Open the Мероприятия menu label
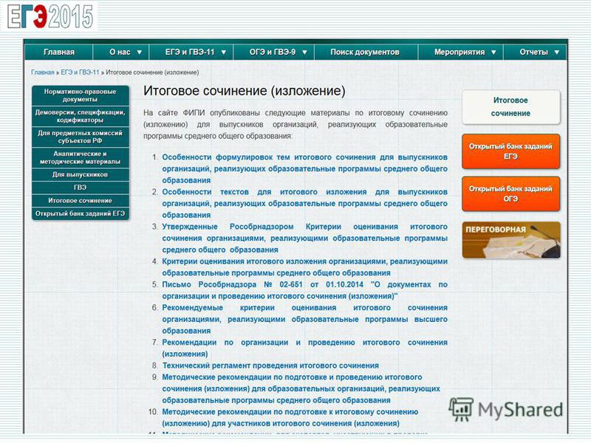Viewport: 591px width, 443px height. pyautogui.click(x=459, y=52)
